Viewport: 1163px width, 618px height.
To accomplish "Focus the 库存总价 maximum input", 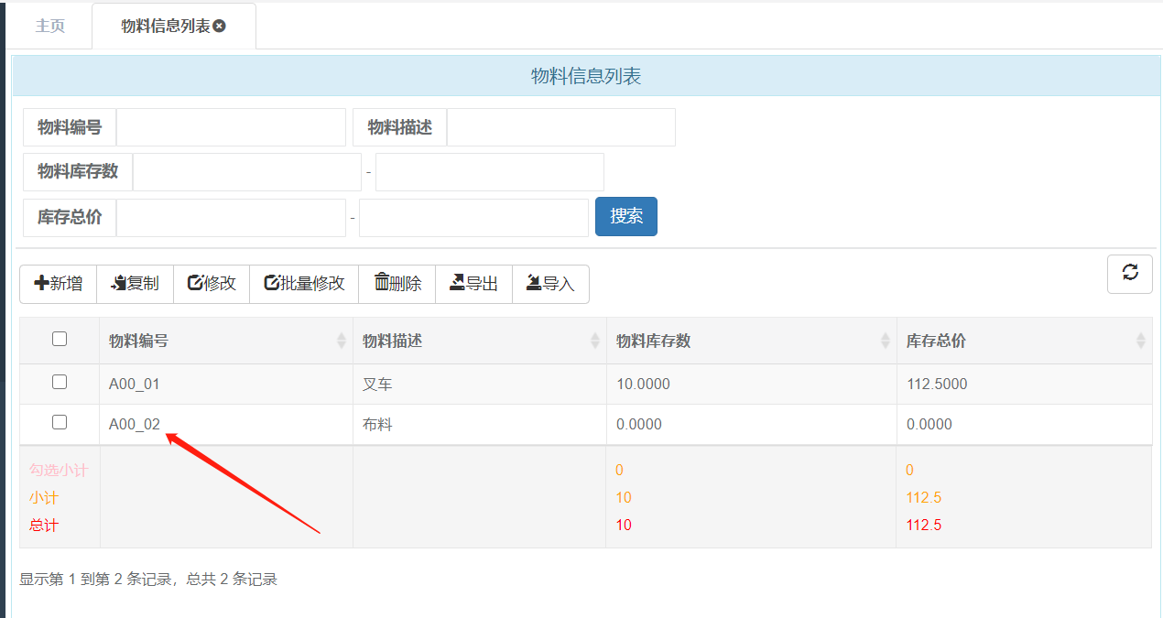I will pyautogui.click(x=473, y=218).
